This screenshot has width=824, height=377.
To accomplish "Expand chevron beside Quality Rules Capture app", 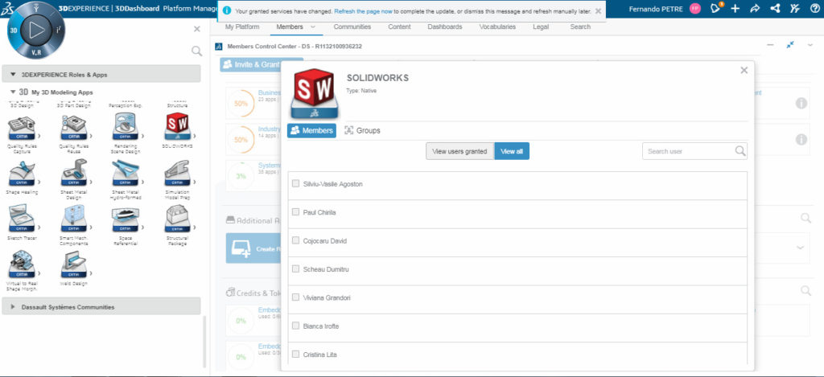I will tap(40, 137).
